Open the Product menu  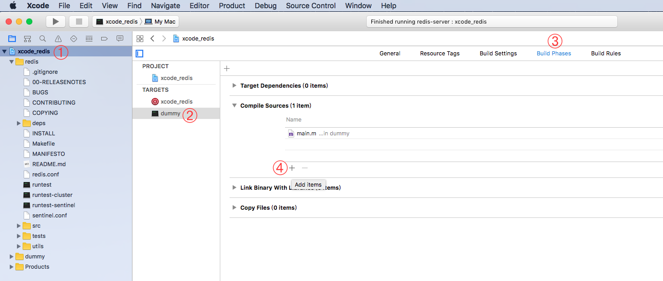click(232, 6)
